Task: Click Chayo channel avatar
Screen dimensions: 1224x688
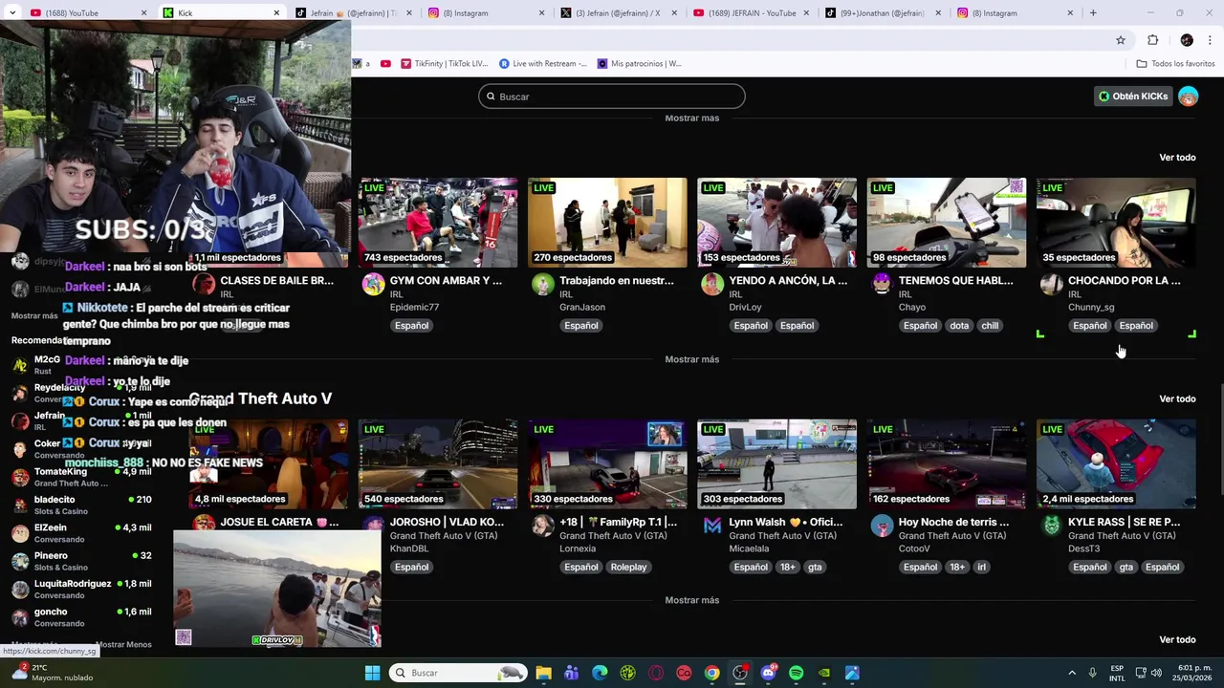Action: [x=882, y=284]
